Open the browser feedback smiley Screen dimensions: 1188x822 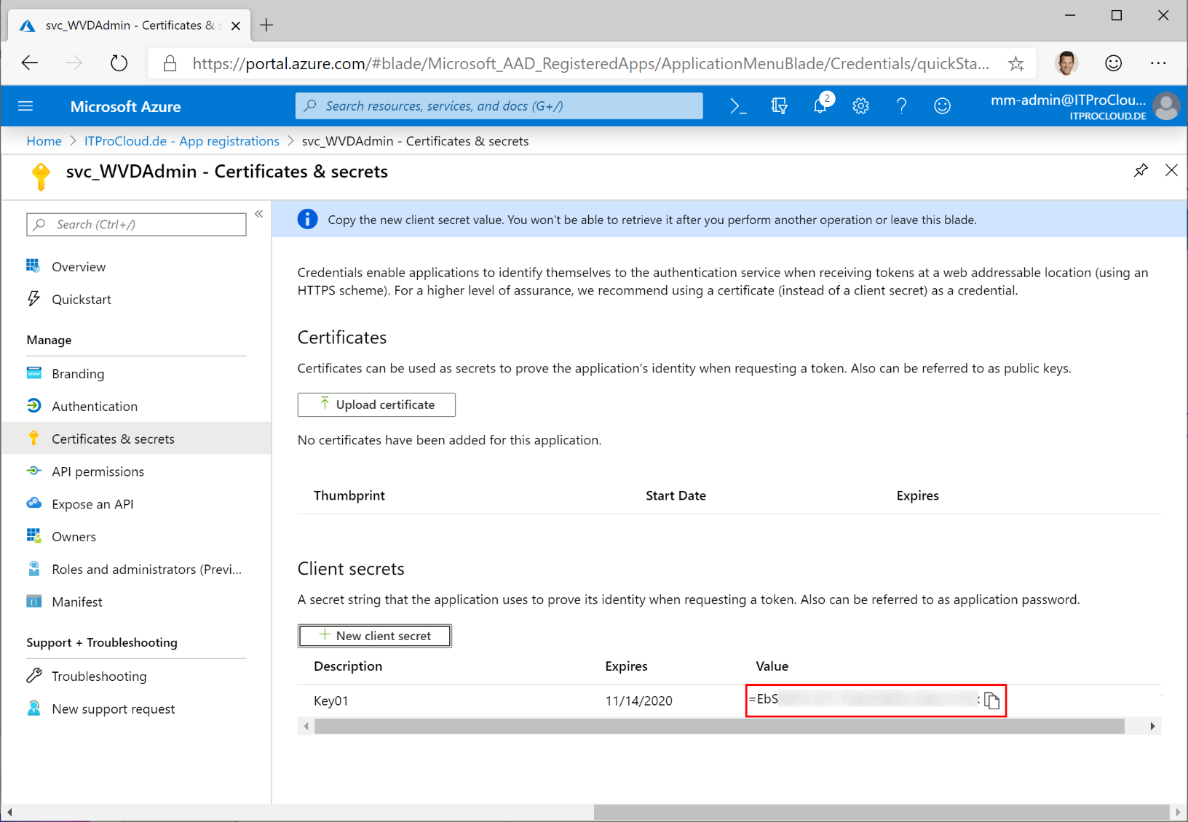(1113, 63)
